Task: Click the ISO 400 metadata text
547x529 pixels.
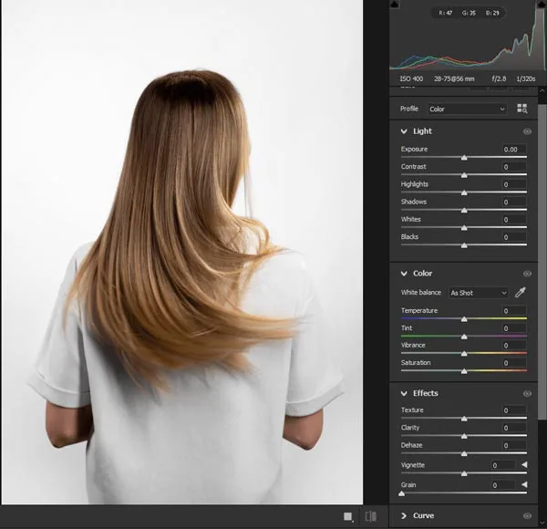Action: 411,78
